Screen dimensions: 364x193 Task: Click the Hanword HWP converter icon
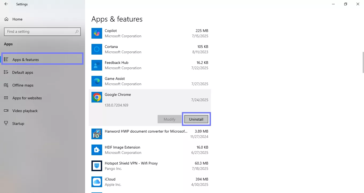97,134
